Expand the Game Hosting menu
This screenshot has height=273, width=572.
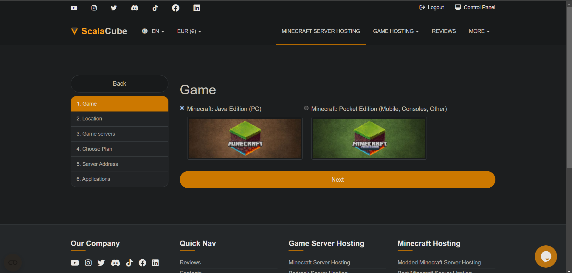point(396,31)
